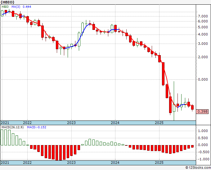Click the last red candlestick near 0.398
This screenshot has height=170, width=211.
192,107
